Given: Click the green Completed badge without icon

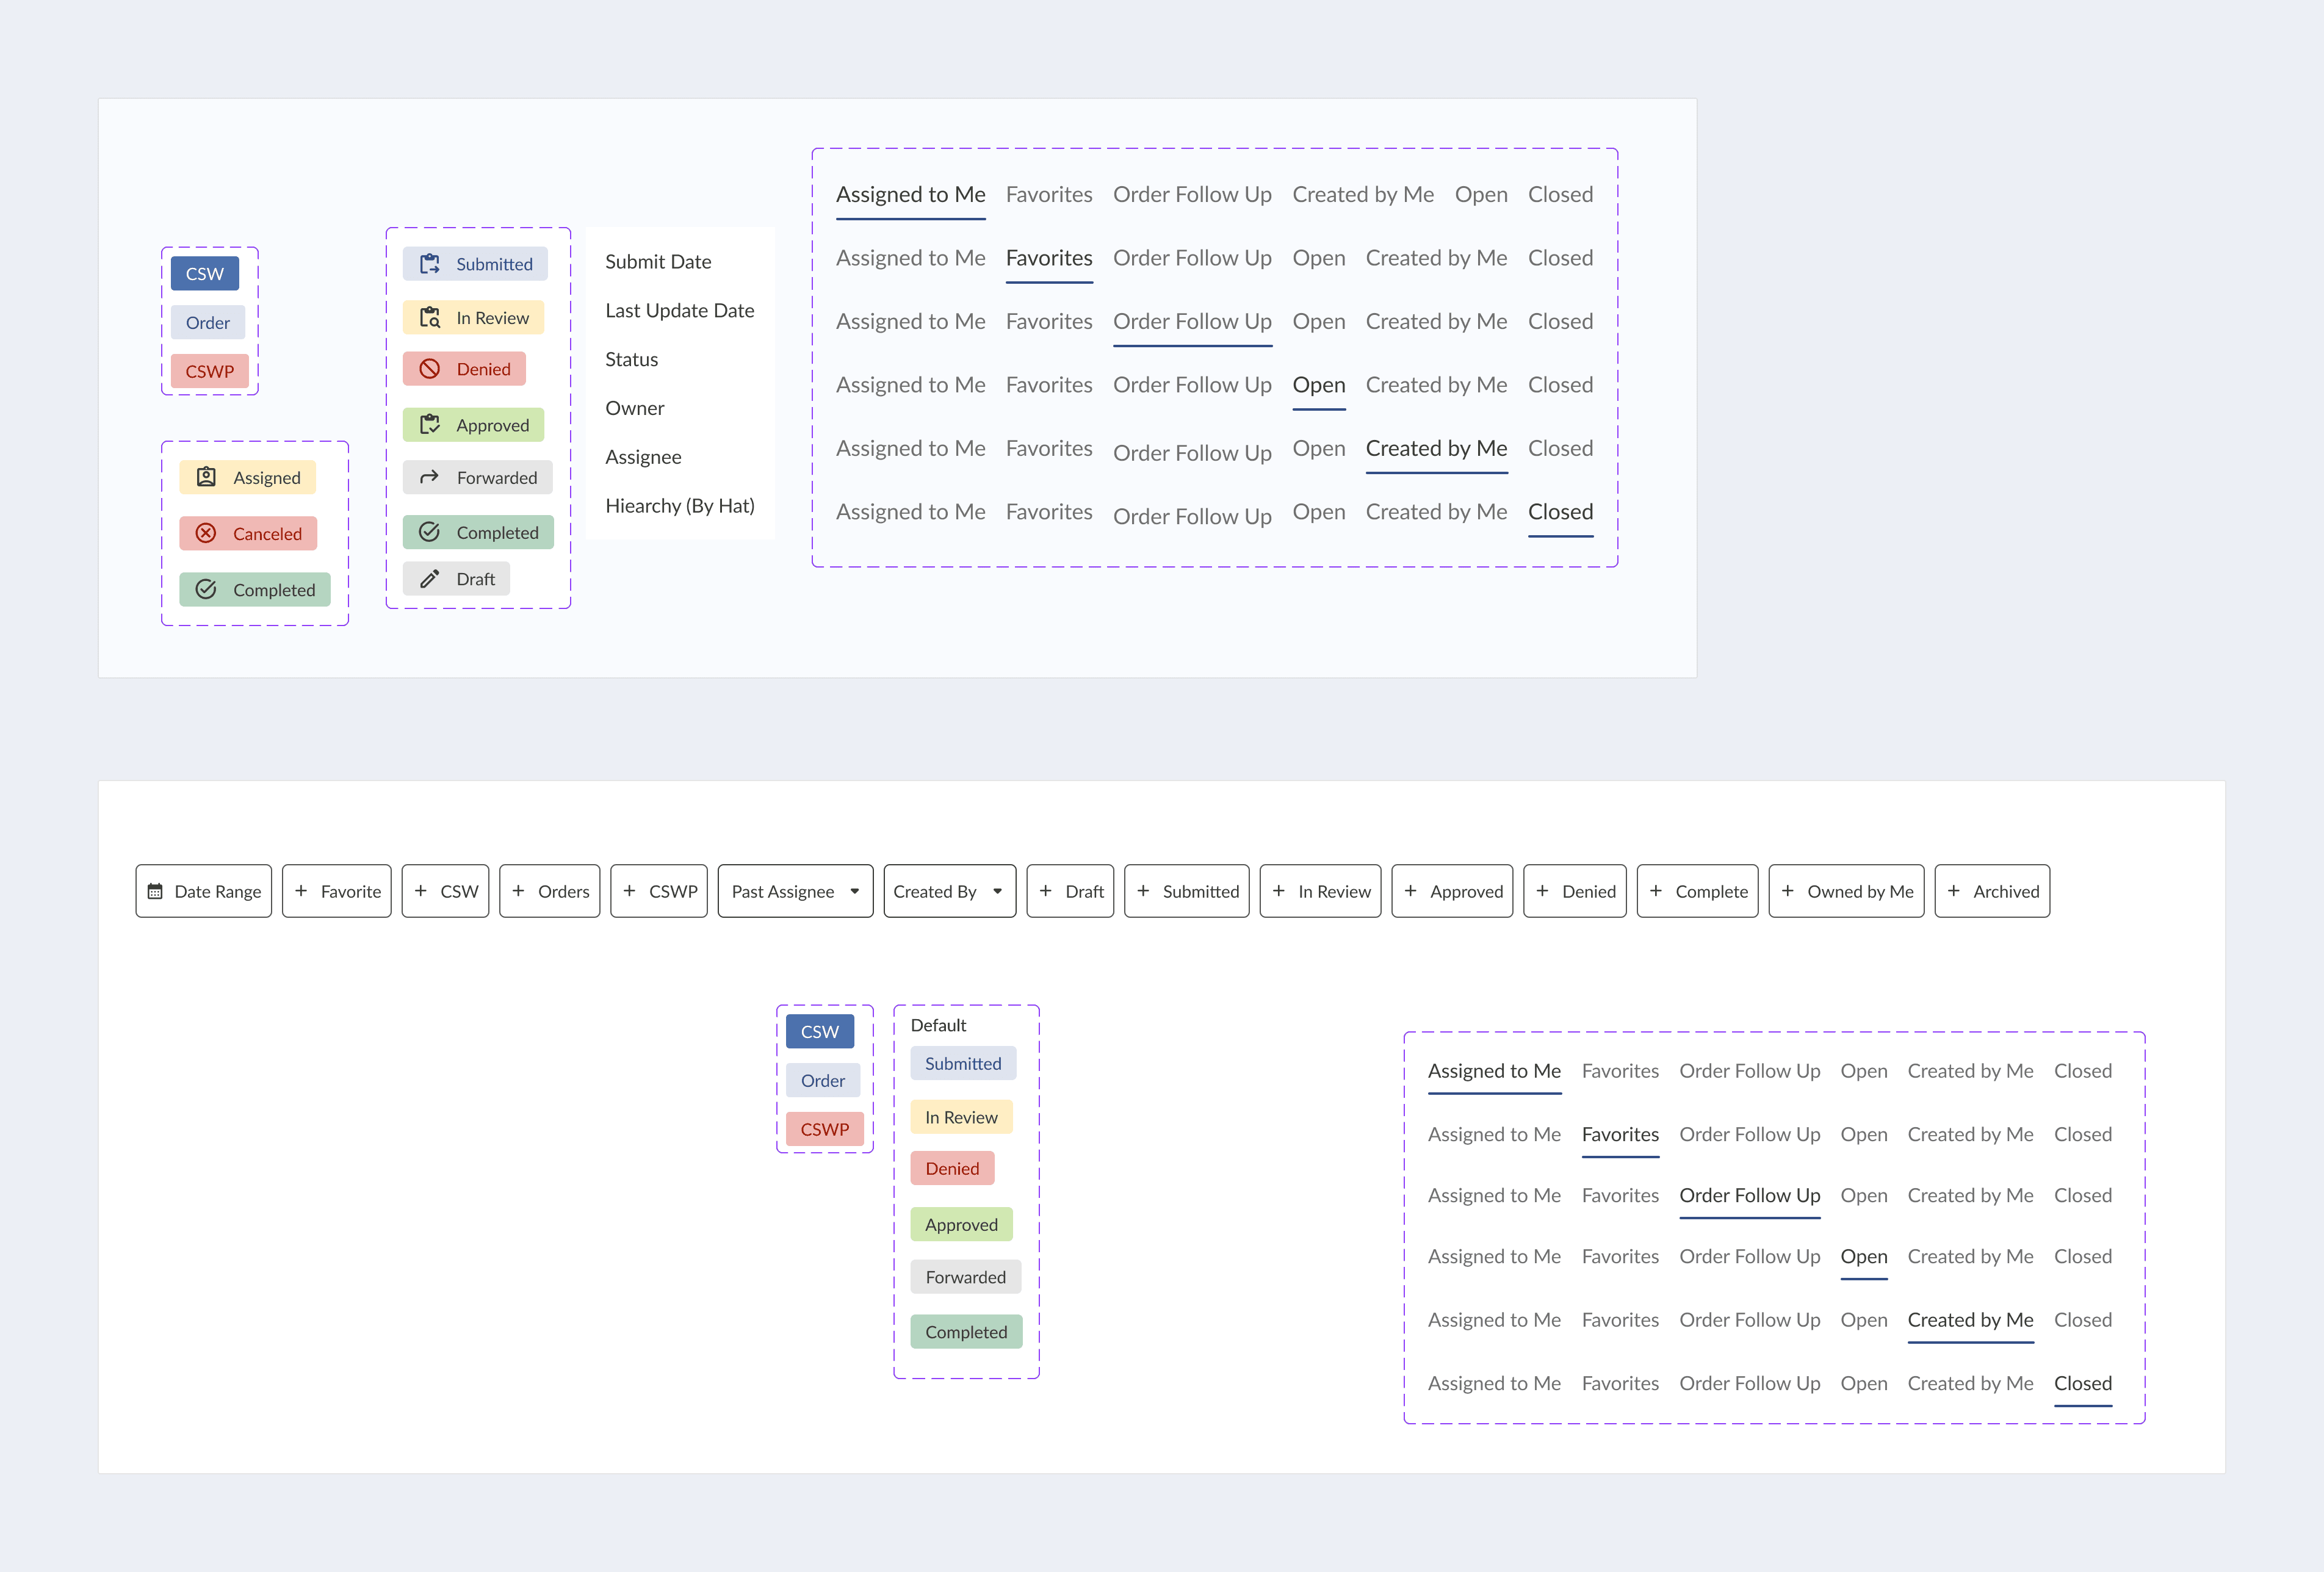Looking at the screenshot, I should pyautogui.click(x=966, y=1332).
